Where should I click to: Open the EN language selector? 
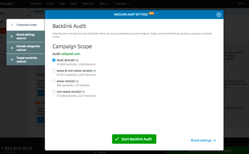(241, 4)
